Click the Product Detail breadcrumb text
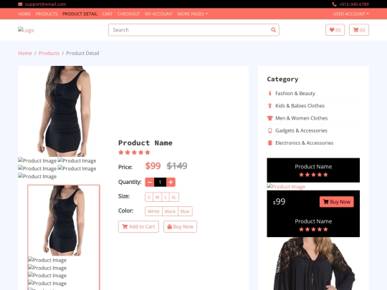387x290 pixels. (x=82, y=53)
